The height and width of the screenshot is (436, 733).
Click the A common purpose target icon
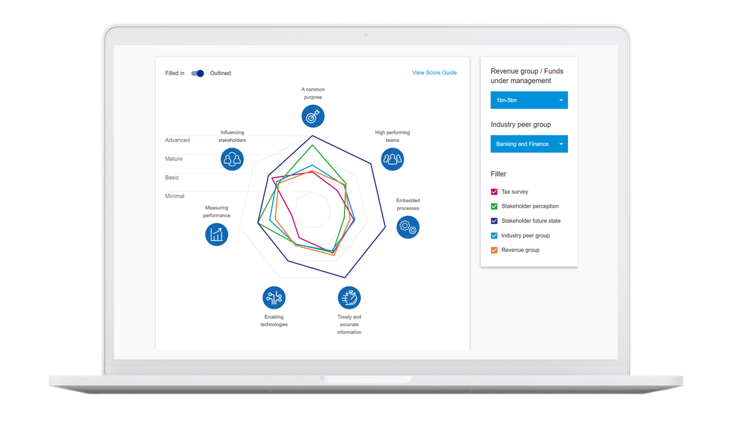tap(312, 116)
